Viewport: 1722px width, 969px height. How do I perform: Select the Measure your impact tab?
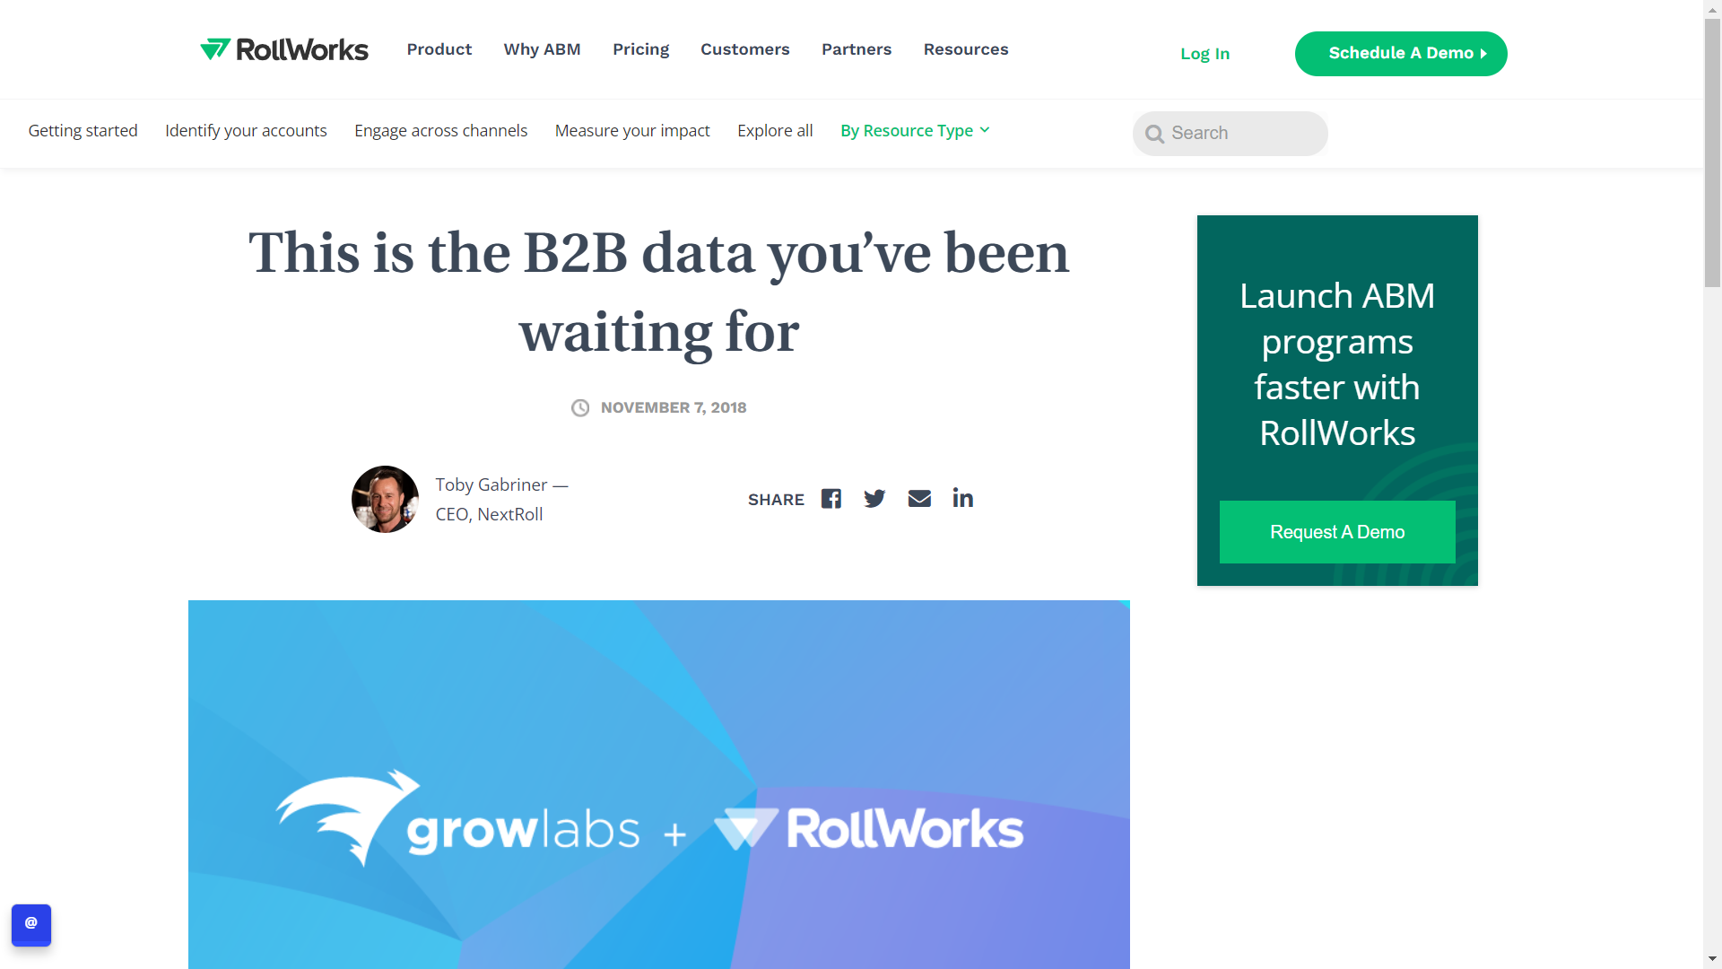[x=631, y=130]
